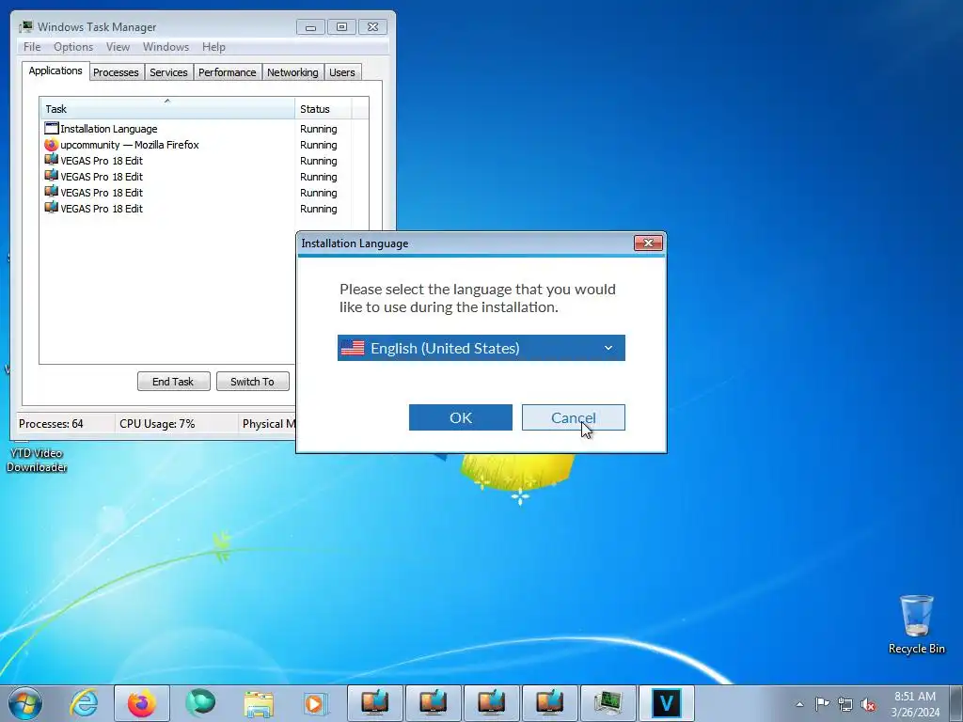
Task: Switch to the Services tab
Action: pos(169,72)
